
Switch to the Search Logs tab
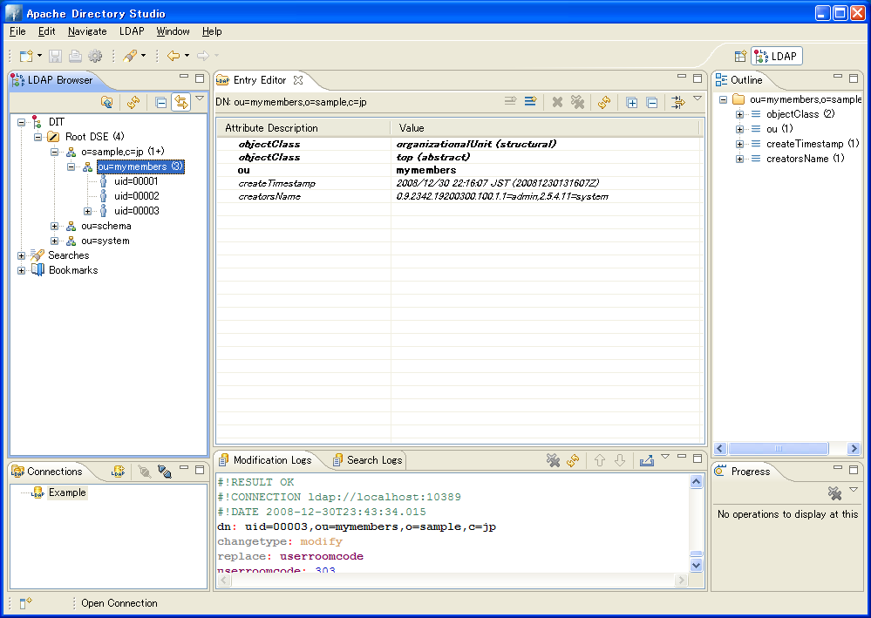coord(368,460)
